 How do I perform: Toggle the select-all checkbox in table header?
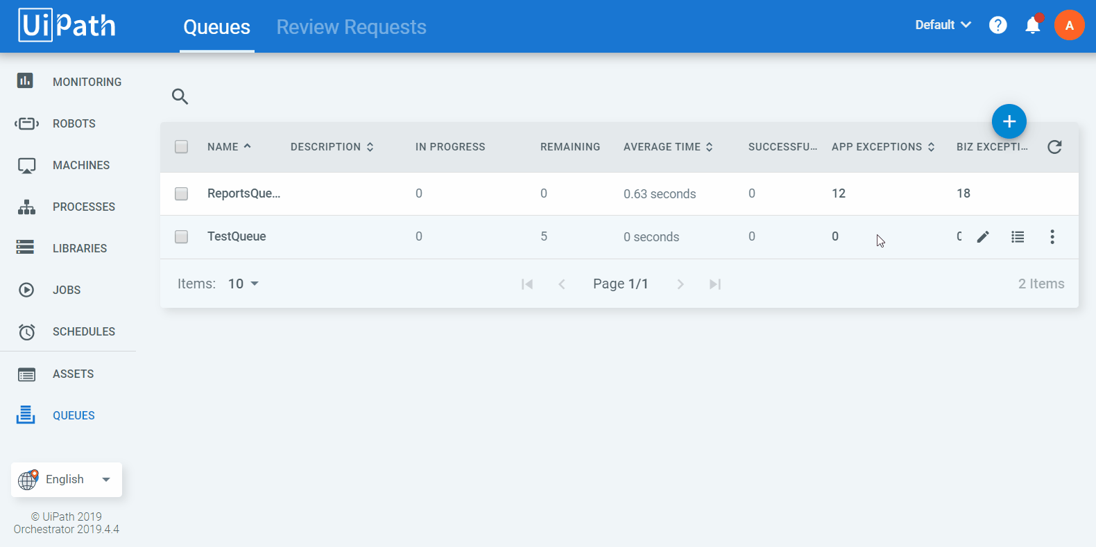182,147
